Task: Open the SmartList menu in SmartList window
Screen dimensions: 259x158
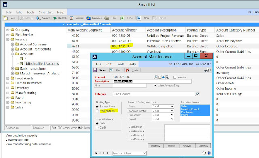Action: tap(46, 12)
